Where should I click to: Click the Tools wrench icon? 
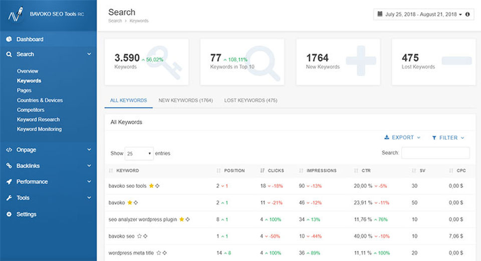click(x=9, y=198)
